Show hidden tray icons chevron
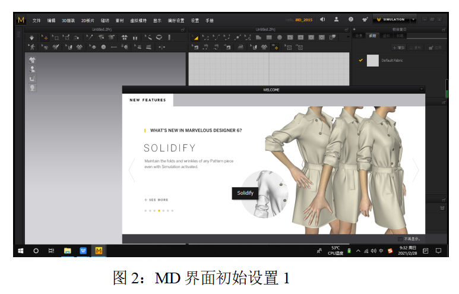This screenshot has height=294, width=459. click(358, 251)
